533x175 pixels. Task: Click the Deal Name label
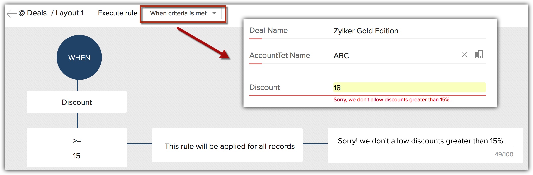[x=268, y=30]
